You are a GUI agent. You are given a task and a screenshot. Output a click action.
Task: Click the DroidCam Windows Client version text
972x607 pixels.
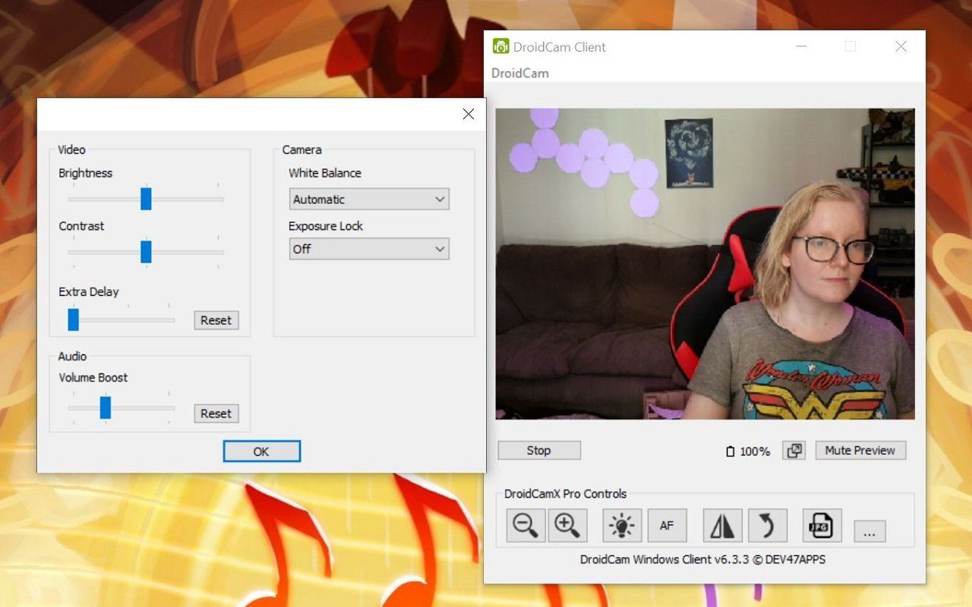pyautogui.click(x=703, y=559)
